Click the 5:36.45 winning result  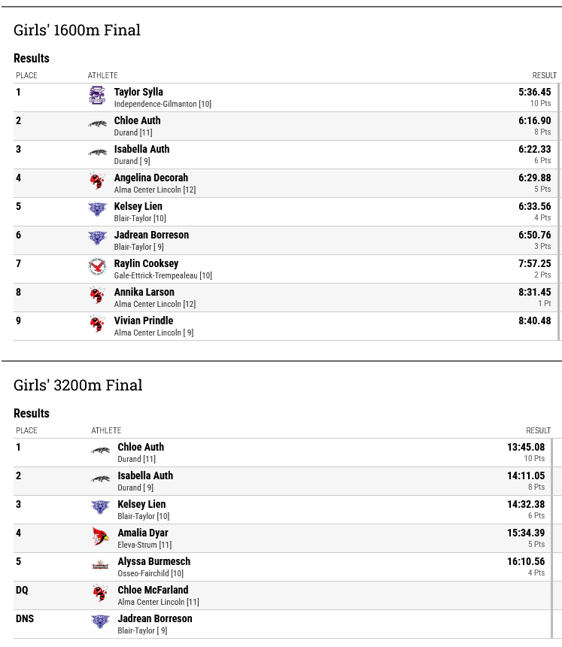pos(534,92)
